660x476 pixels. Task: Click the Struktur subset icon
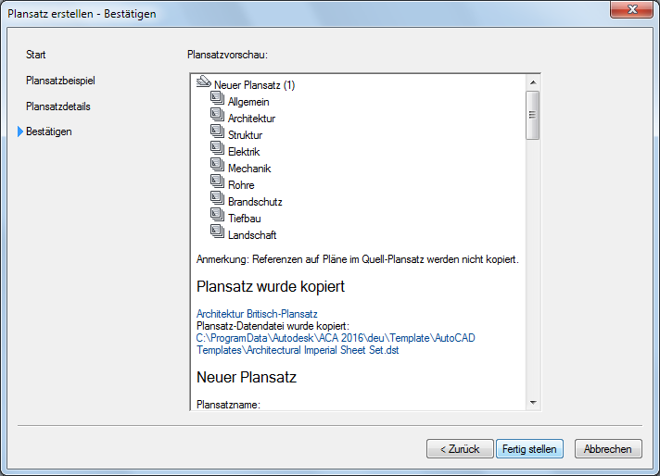click(x=218, y=134)
